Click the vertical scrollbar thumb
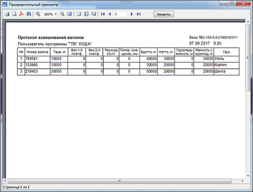Screen dimensions: 253x192 point(248,58)
